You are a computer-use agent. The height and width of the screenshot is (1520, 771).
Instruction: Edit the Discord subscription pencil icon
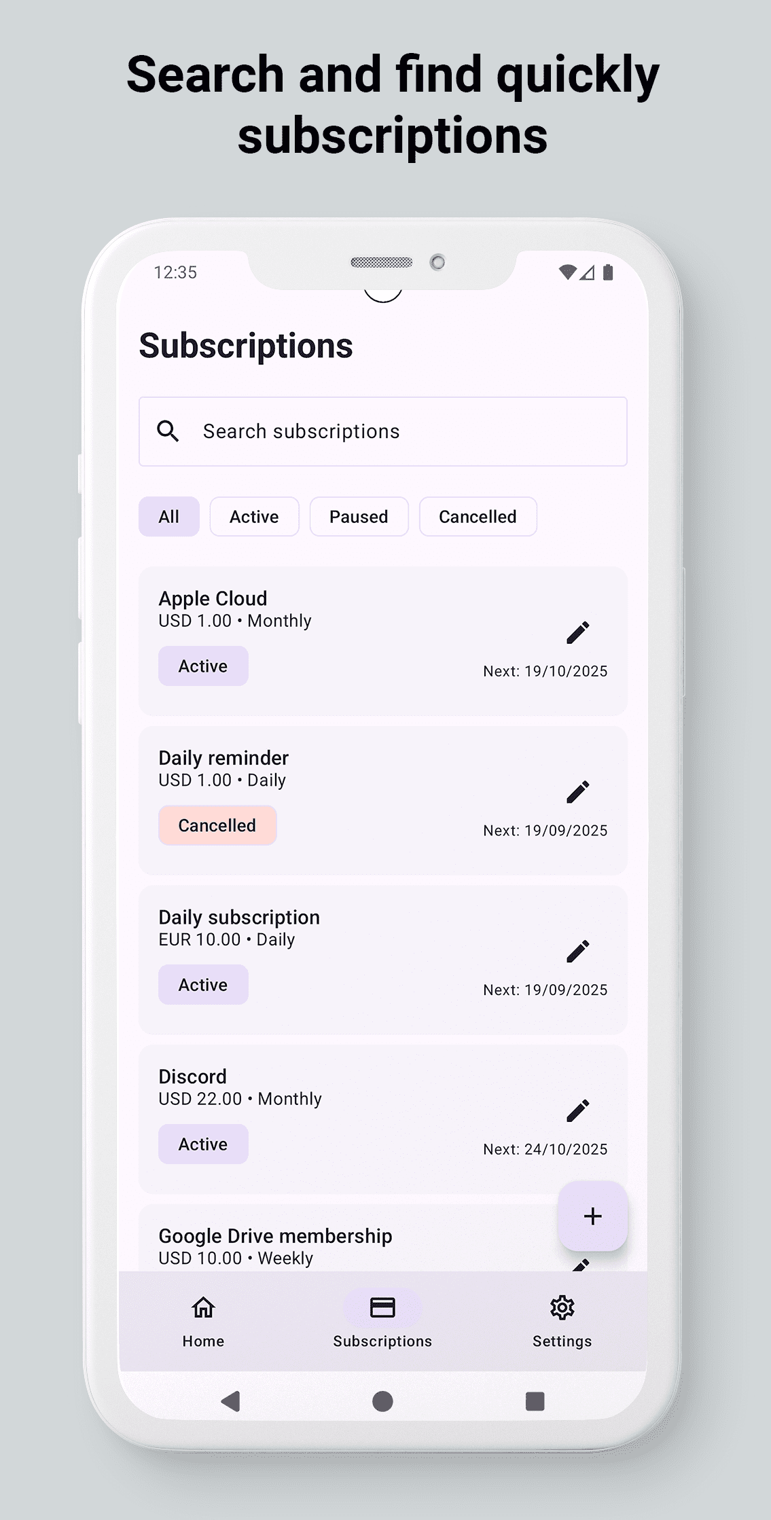(x=577, y=1111)
